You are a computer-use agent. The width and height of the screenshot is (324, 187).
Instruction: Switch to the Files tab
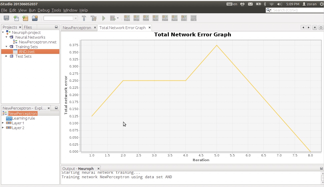pos(28,27)
